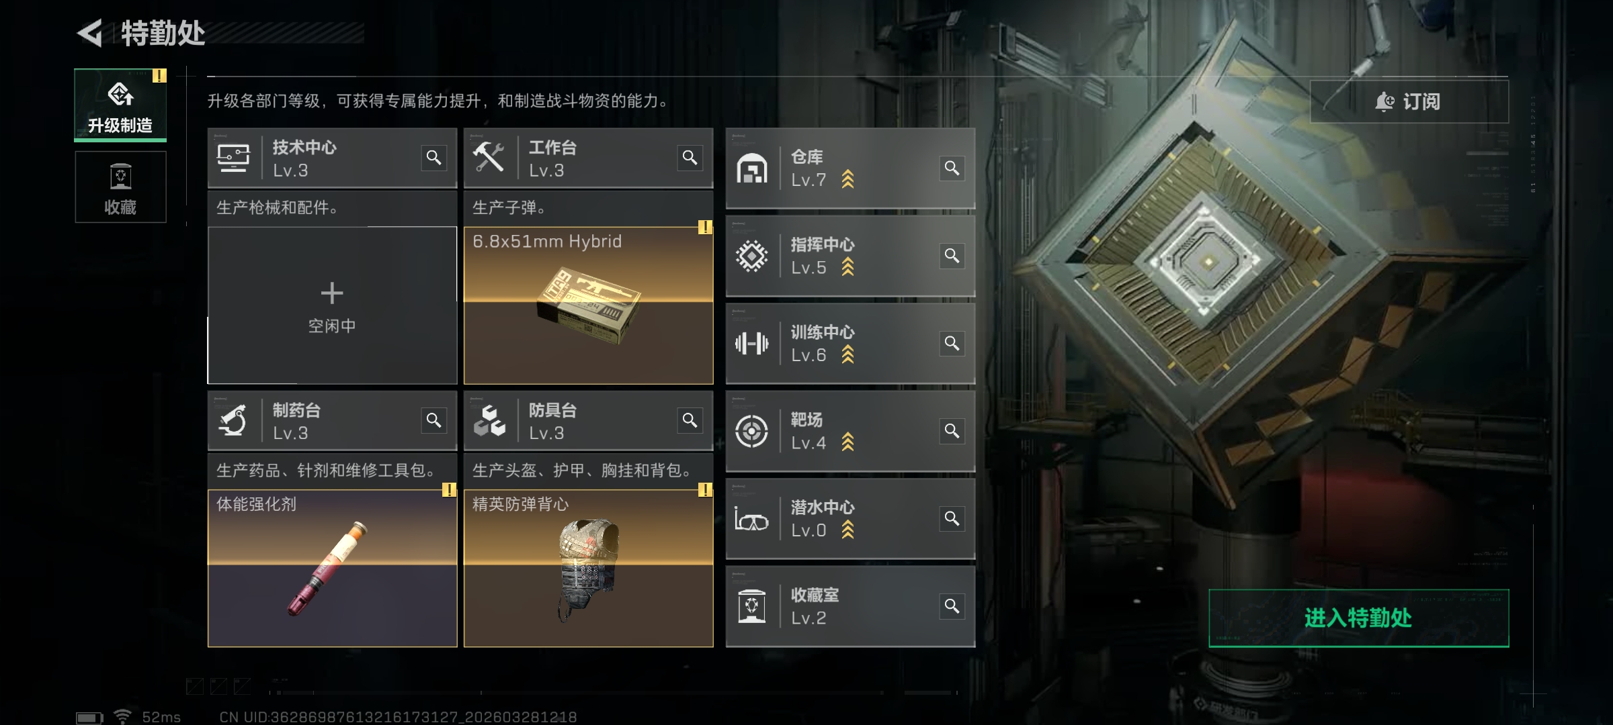Click the magnifier for 制药台
Viewport: 1613px width, 725px height.
(434, 420)
